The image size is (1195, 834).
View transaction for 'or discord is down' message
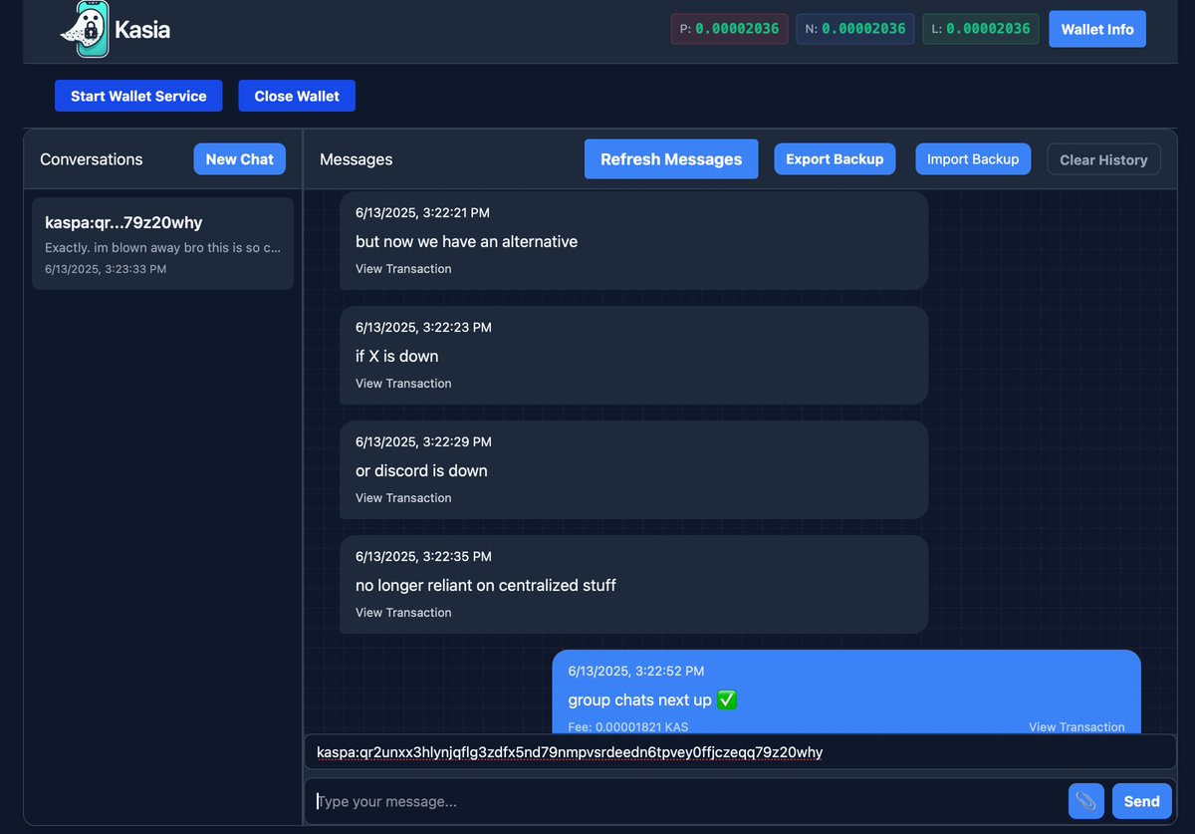click(x=403, y=497)
